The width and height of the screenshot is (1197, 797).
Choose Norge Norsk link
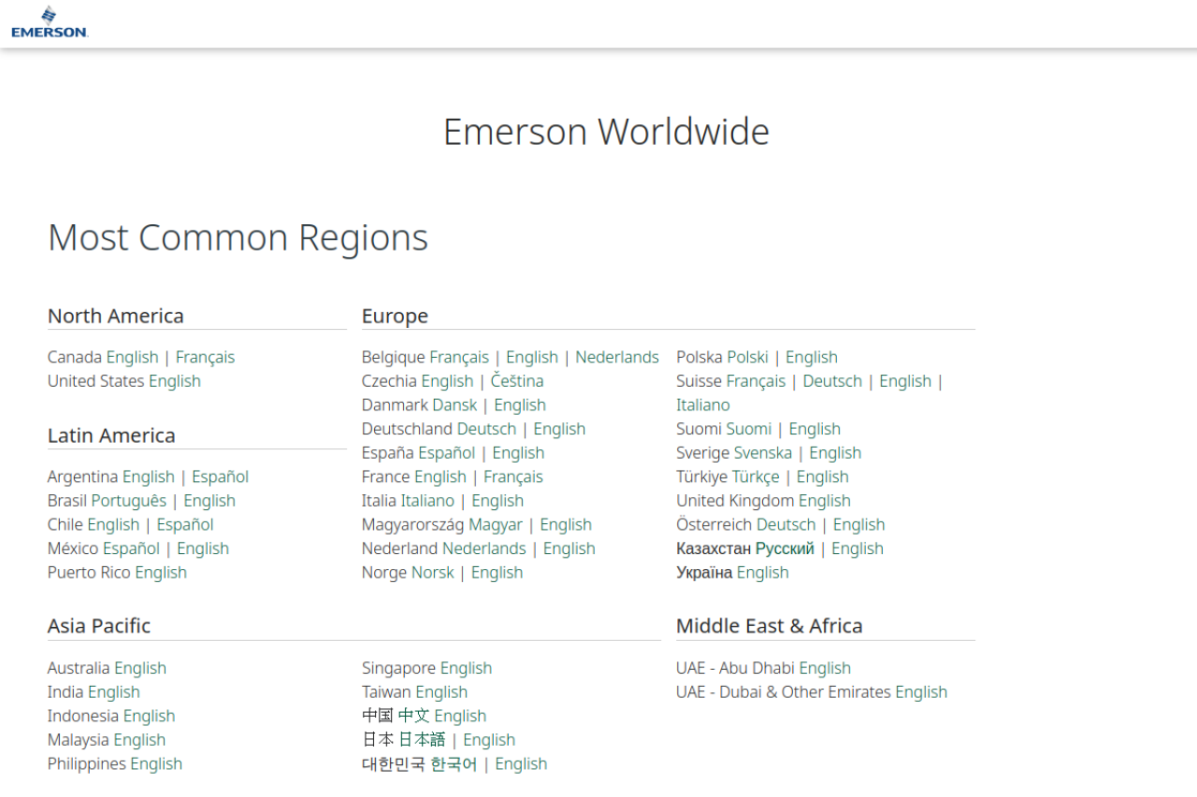433,573
